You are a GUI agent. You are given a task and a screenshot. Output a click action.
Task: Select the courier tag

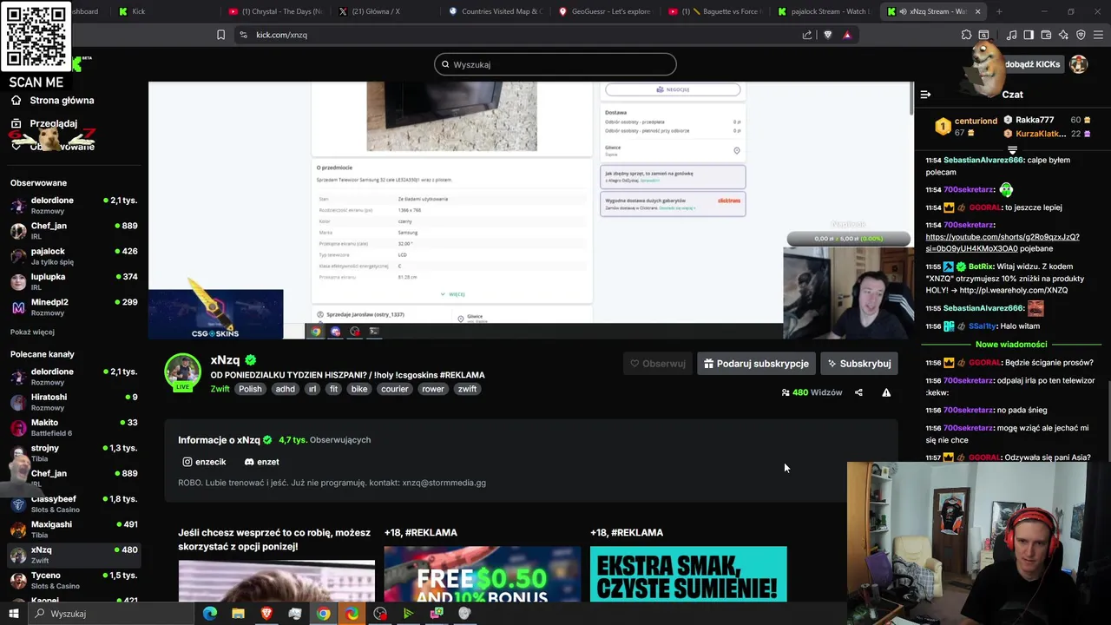coord(394,389)
